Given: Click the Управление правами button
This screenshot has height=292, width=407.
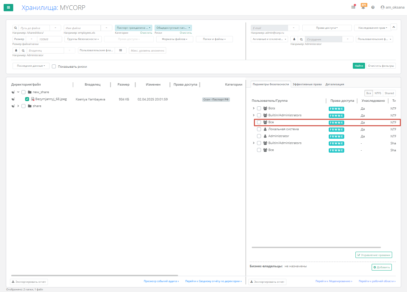Looking at the screenshot, I should (374, 255).
